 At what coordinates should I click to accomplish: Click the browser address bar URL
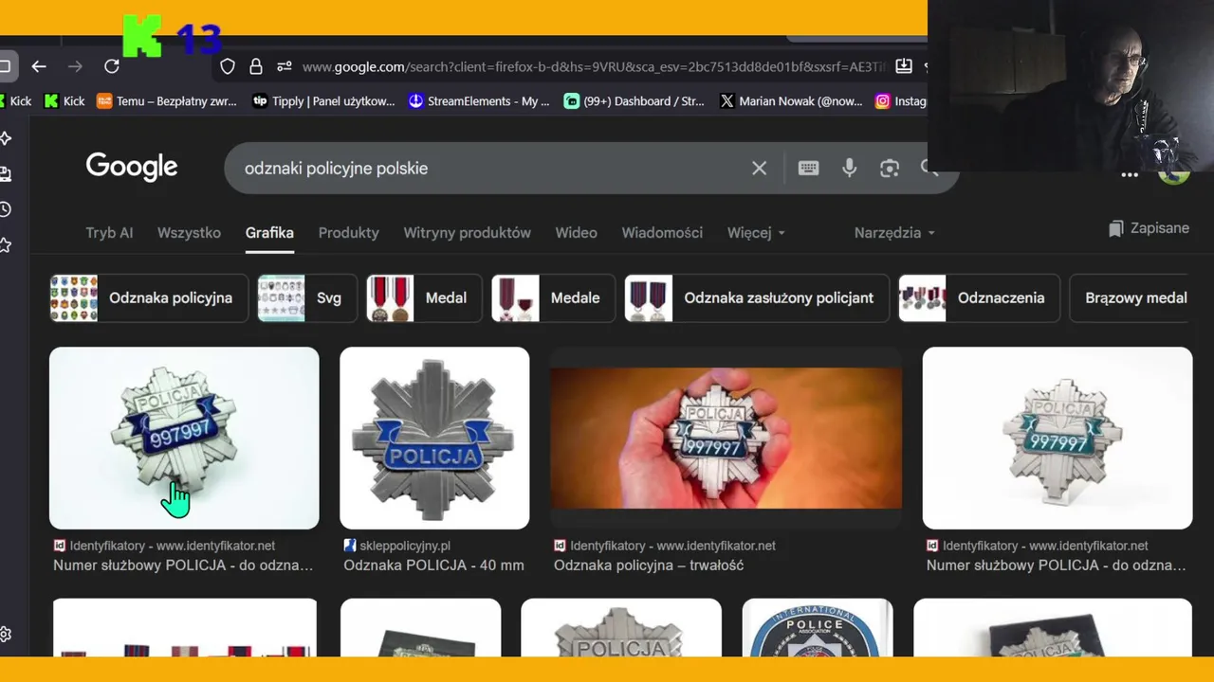click(593, 66)
